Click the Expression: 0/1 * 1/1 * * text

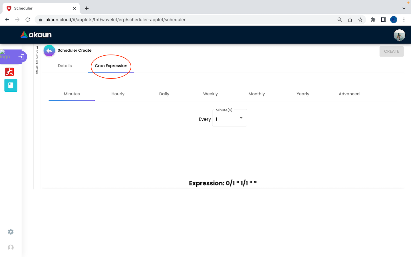[223, 183]
